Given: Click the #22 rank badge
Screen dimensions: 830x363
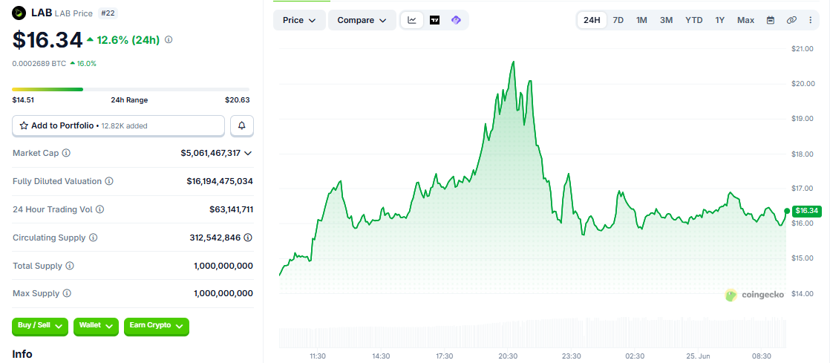Looking at the screenshot, I should 108,13.
